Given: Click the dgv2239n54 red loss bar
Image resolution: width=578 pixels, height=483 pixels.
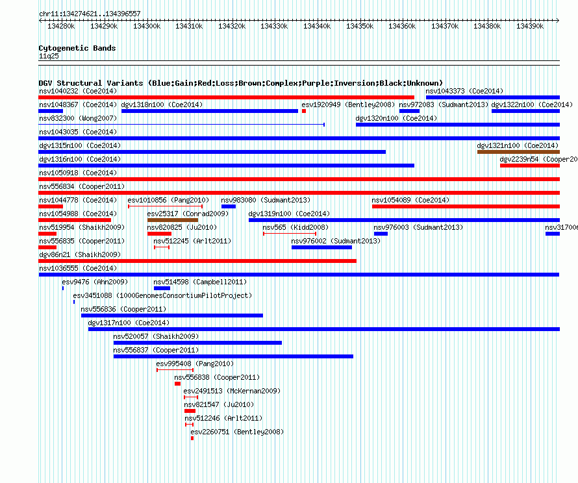Looking at the screenshot, I should [x=530, y=166].
